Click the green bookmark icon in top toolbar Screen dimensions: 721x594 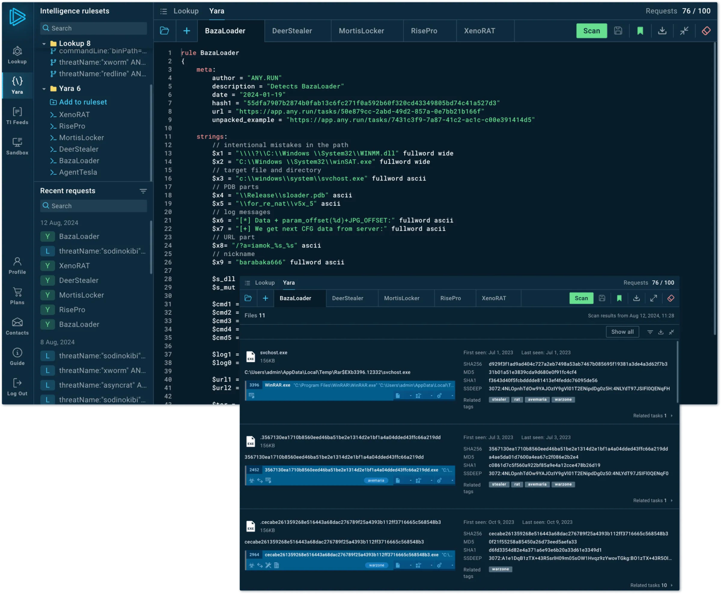(x=640, y=31)
